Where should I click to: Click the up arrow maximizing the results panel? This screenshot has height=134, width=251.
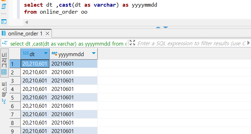point(158,27)
